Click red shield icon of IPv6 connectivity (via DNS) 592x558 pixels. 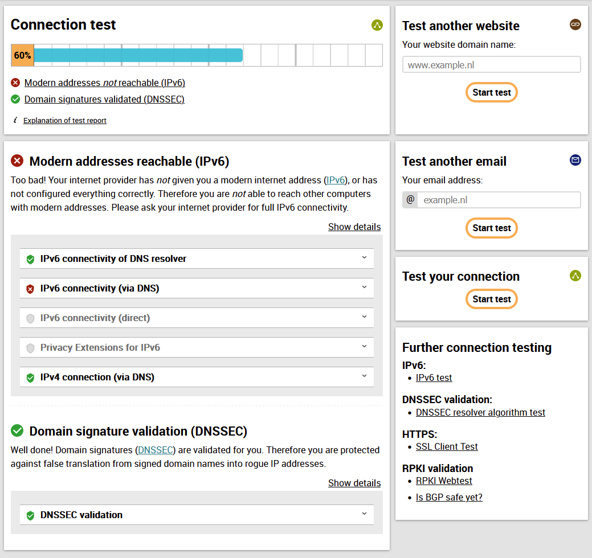coord(30,289)
